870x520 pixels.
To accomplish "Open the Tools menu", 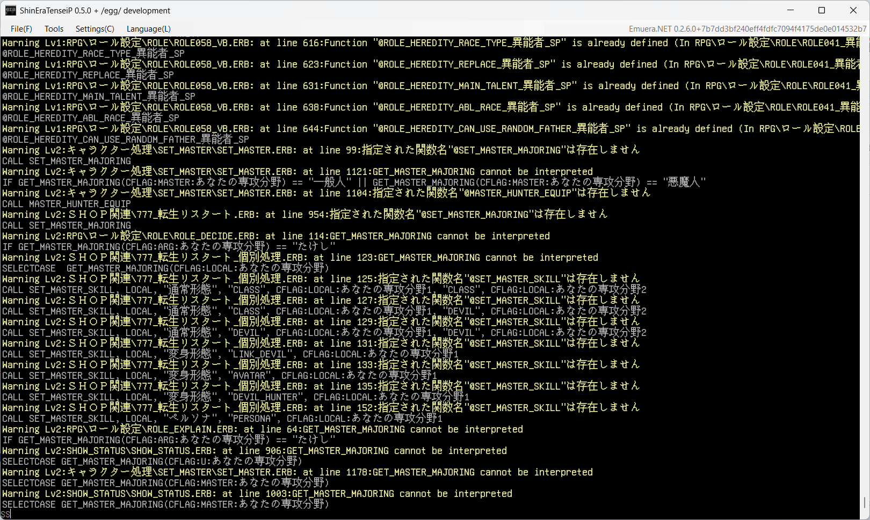I will coord(54,29).
